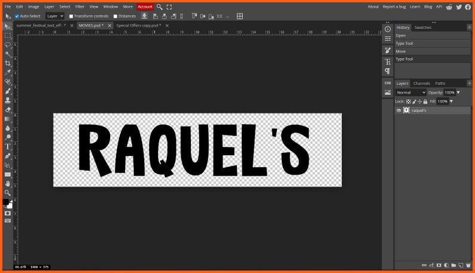The width and height of the screenshot is (475, 273).
Task: Select the Brush tool
Action: click(8, 91)
